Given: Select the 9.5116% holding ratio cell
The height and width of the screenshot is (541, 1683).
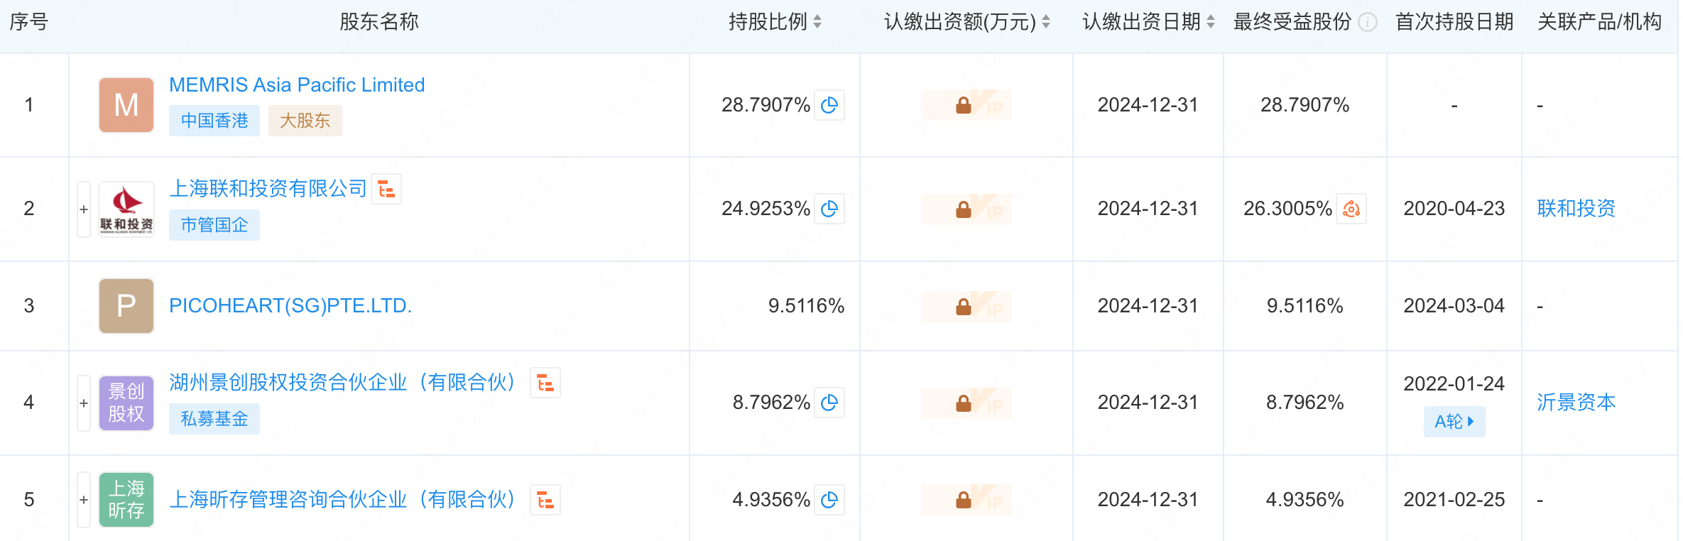Looking at the screenshot, I should (806, 306).
